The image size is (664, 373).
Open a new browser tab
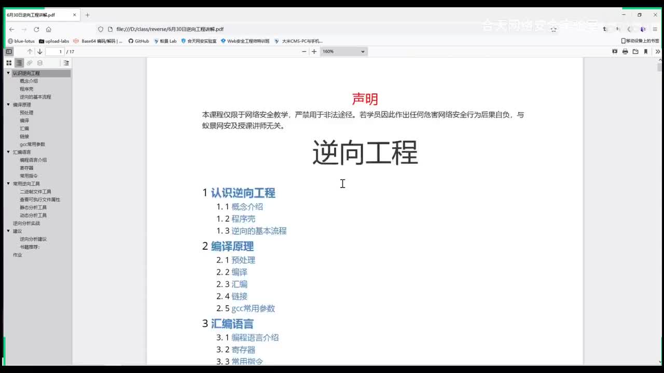87,15
